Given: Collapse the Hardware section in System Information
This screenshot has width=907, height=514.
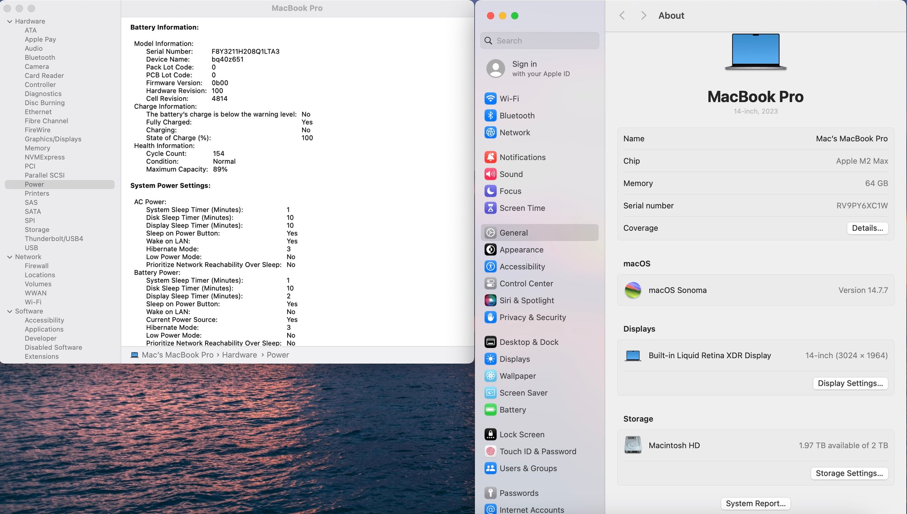Looking at the screenshot, I should click(x=9, y=21).
